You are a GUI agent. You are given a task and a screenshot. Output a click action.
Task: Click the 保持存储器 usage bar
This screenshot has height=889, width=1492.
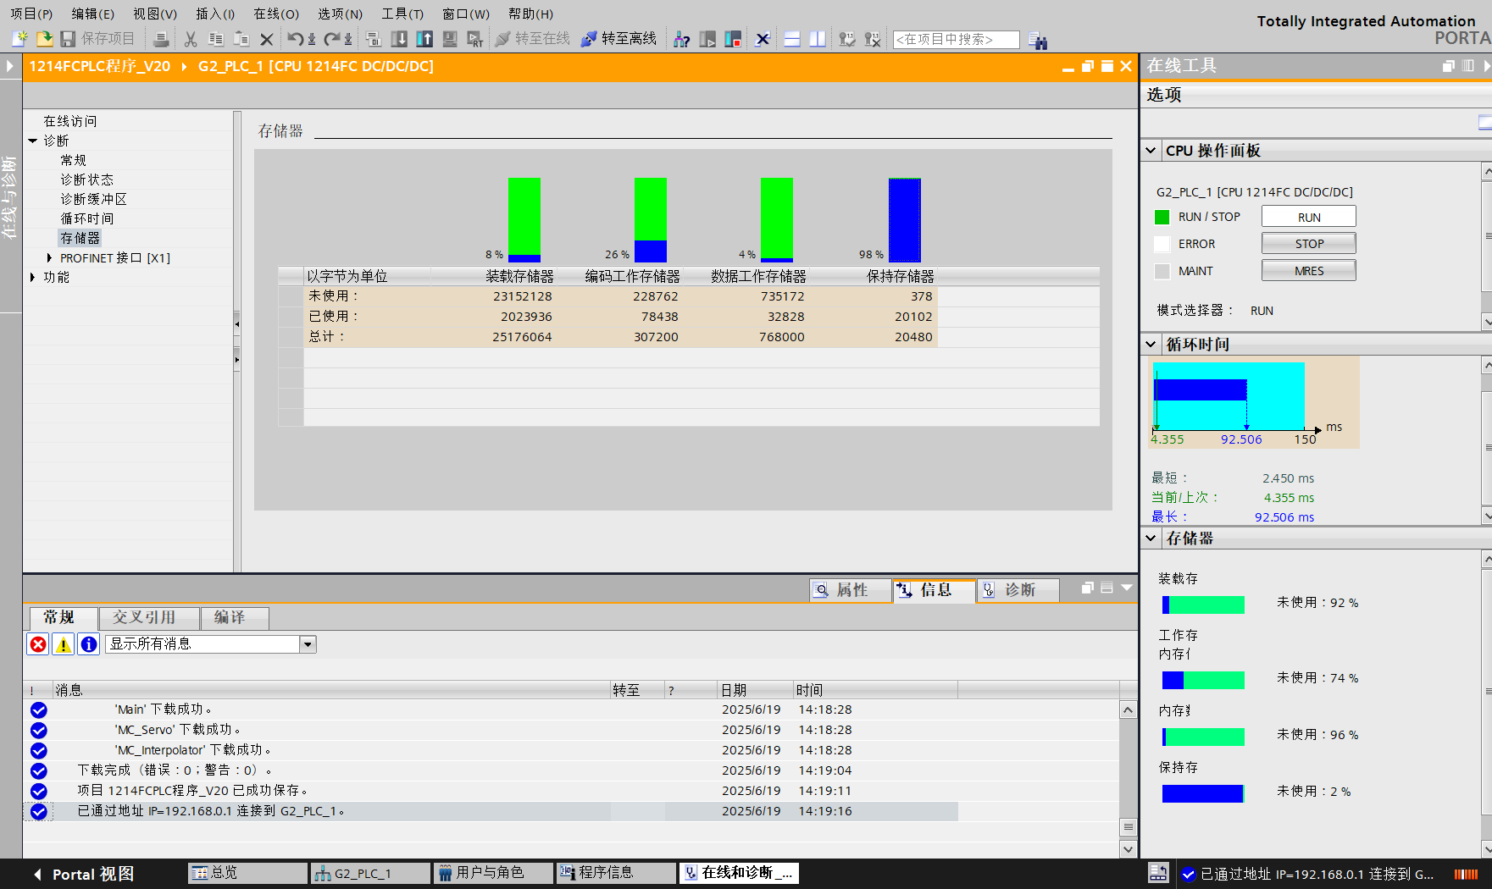(x=904, y=219)
